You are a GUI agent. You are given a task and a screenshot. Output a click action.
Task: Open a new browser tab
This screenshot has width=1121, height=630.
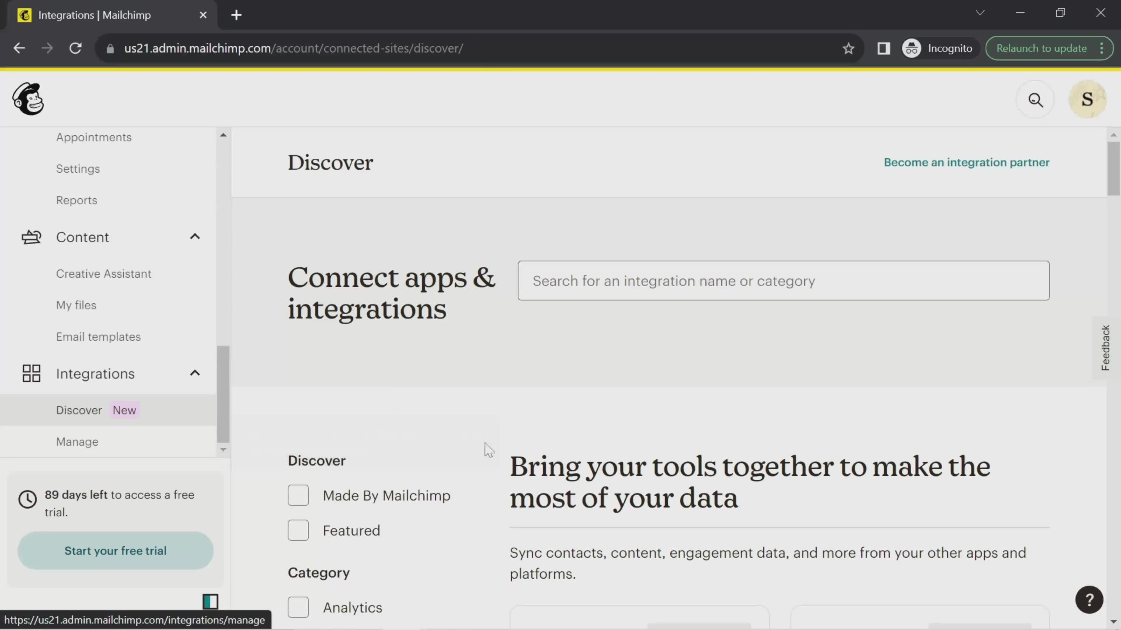click(236, 15)
